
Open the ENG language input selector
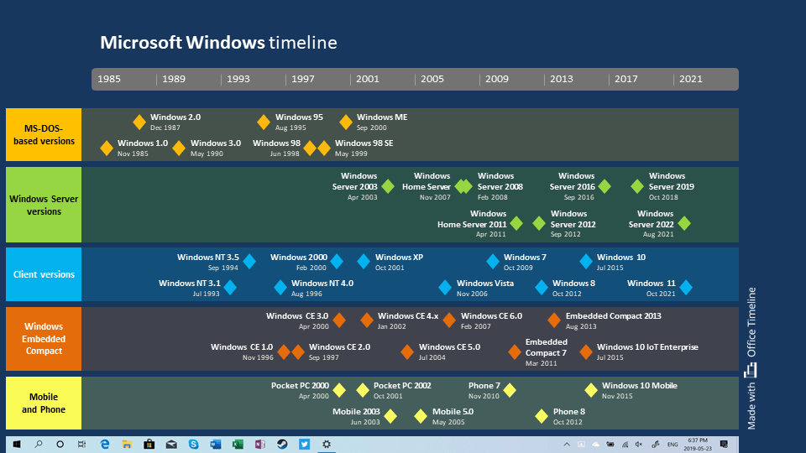tap(673, 444)
